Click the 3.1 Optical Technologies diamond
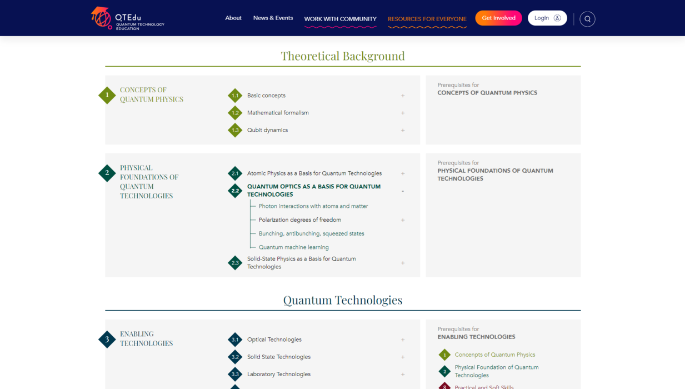685x389 pixels. (x=235, y=340)
